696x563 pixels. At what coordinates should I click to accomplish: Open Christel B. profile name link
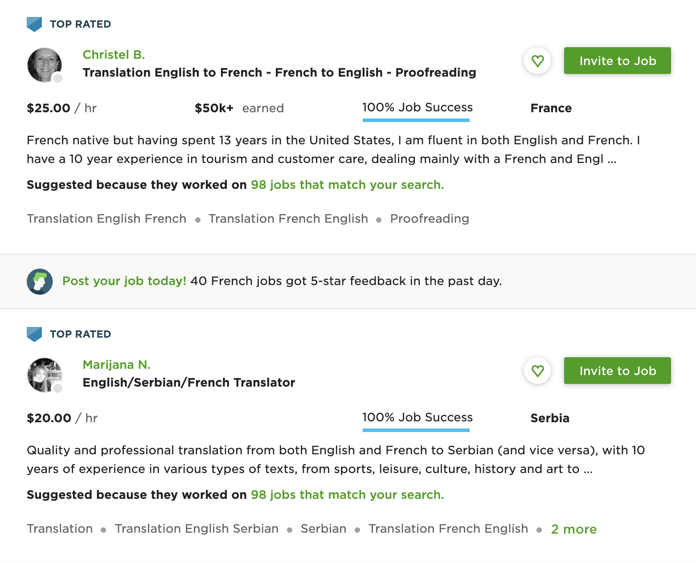[x=114, y=54]
